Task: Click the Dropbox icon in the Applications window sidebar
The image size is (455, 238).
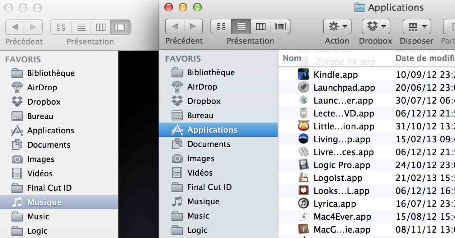Action: pyautogui.click(x=177, y=101)
